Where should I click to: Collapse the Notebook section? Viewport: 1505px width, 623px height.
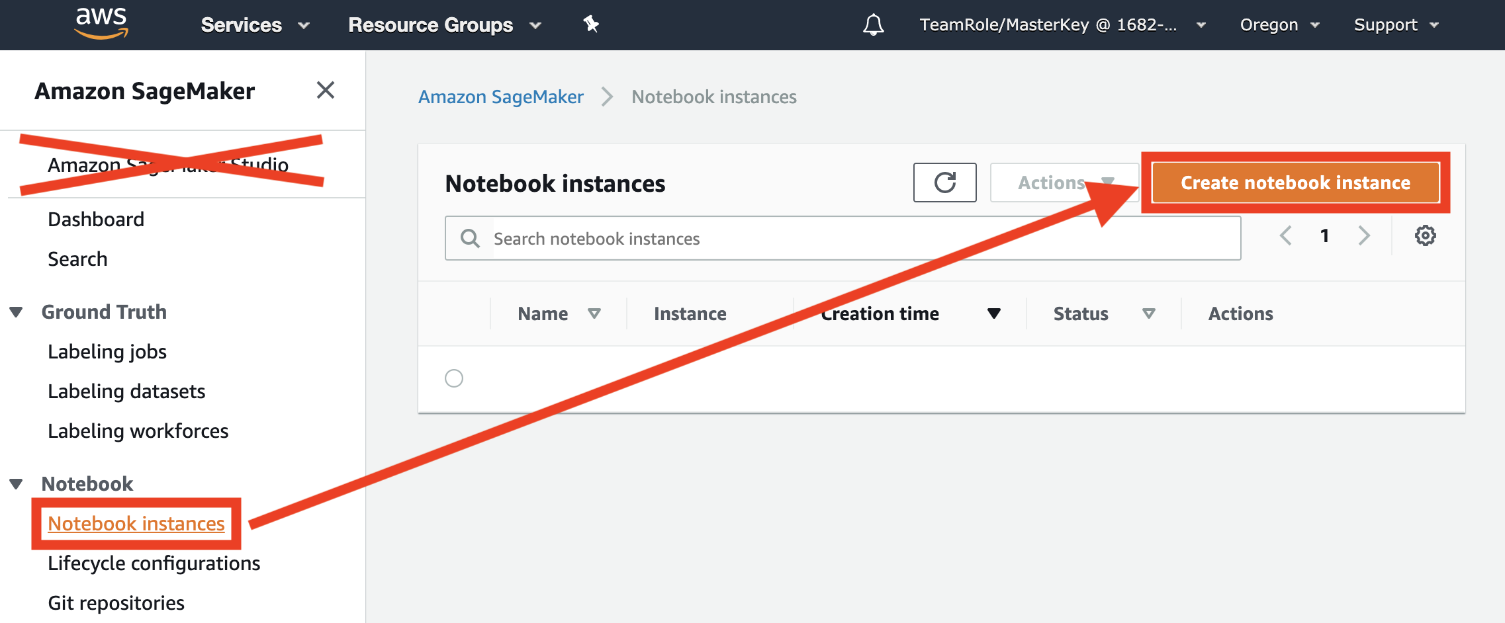[x=16, y=484]
